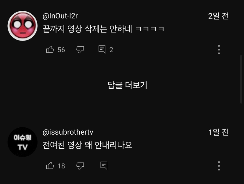Open three-dot menu for @issubrothertv comment
The image size is (244, 184).
point(219,166)
